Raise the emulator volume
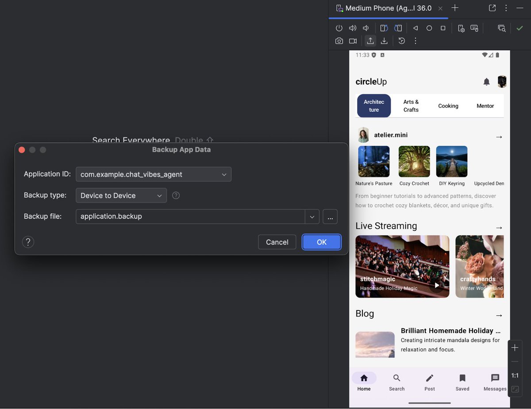This screenshot has width=531, height=409. (x=352, y=28)
